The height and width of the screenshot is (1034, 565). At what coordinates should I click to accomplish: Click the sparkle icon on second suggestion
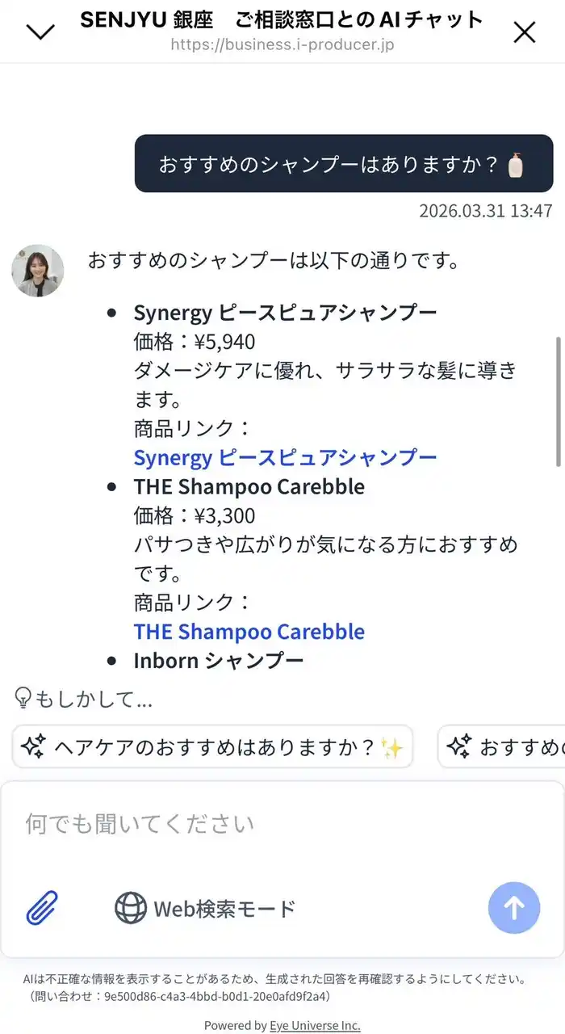tap(459, 747)
